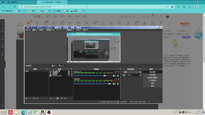Screen dimensions: 205x115
Task: Open the NBA bookmark
Action: pyautogui.click(x=82, y=11)
